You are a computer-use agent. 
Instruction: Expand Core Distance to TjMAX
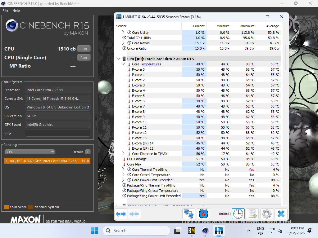click(x=123, y=154)
